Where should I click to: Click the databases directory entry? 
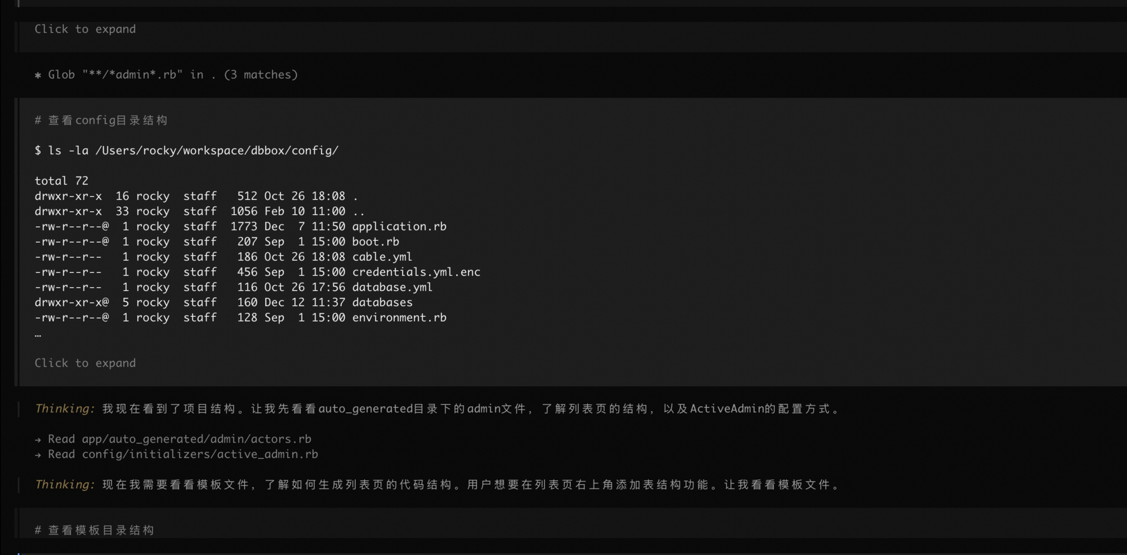pyautogui.click(x=382, y=303)
